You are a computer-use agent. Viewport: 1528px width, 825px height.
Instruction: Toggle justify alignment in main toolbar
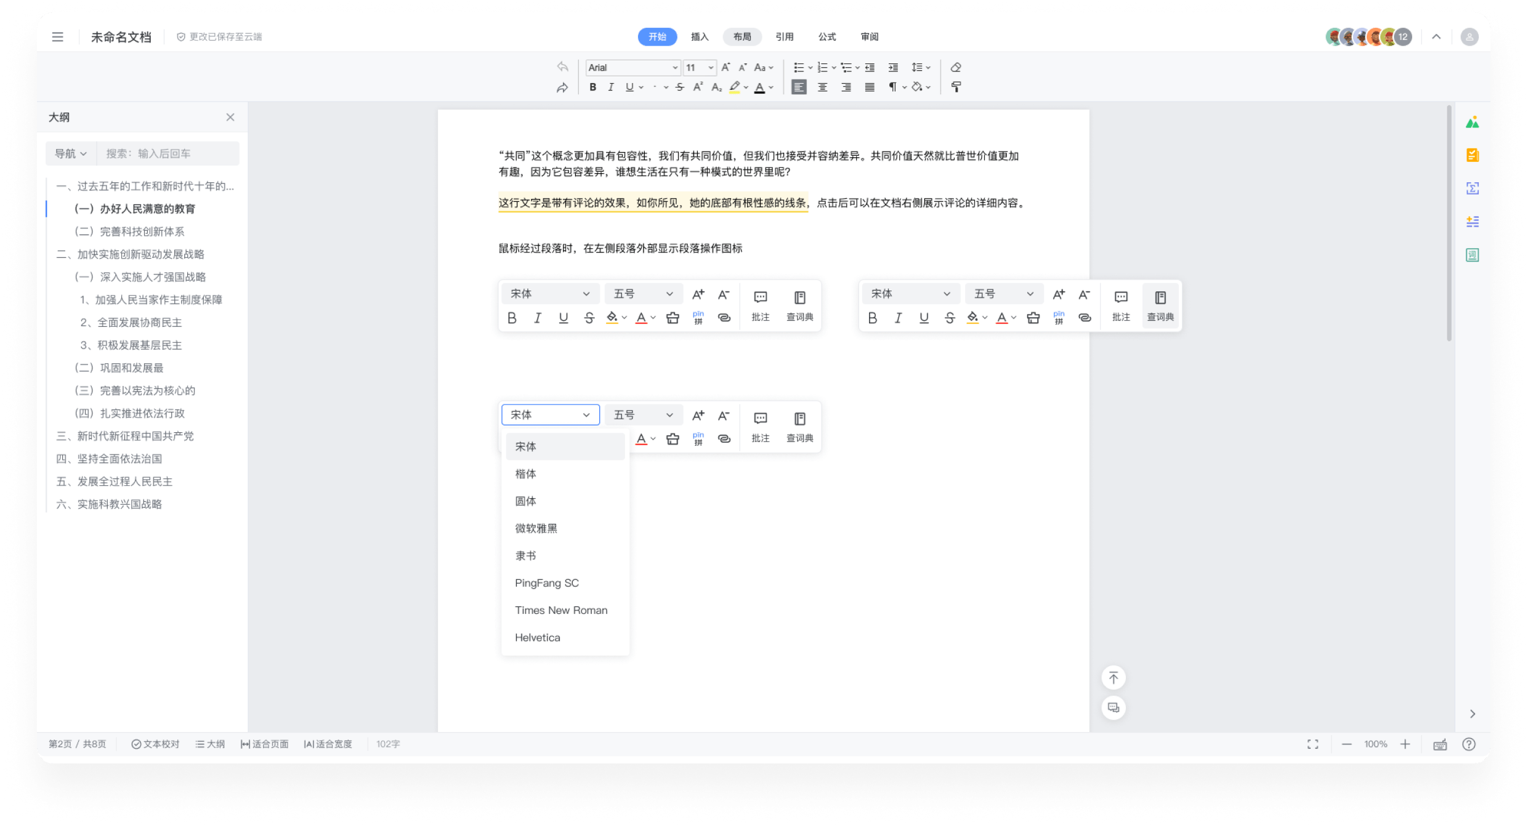[x=870, y=87]
